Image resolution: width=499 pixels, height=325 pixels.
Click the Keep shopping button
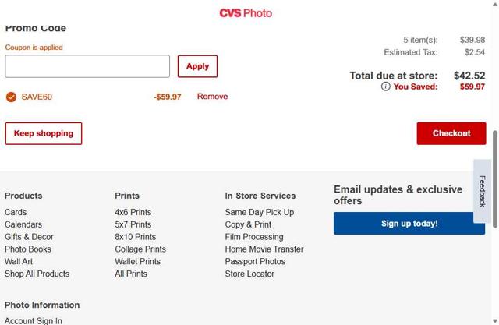pos(44,133)
